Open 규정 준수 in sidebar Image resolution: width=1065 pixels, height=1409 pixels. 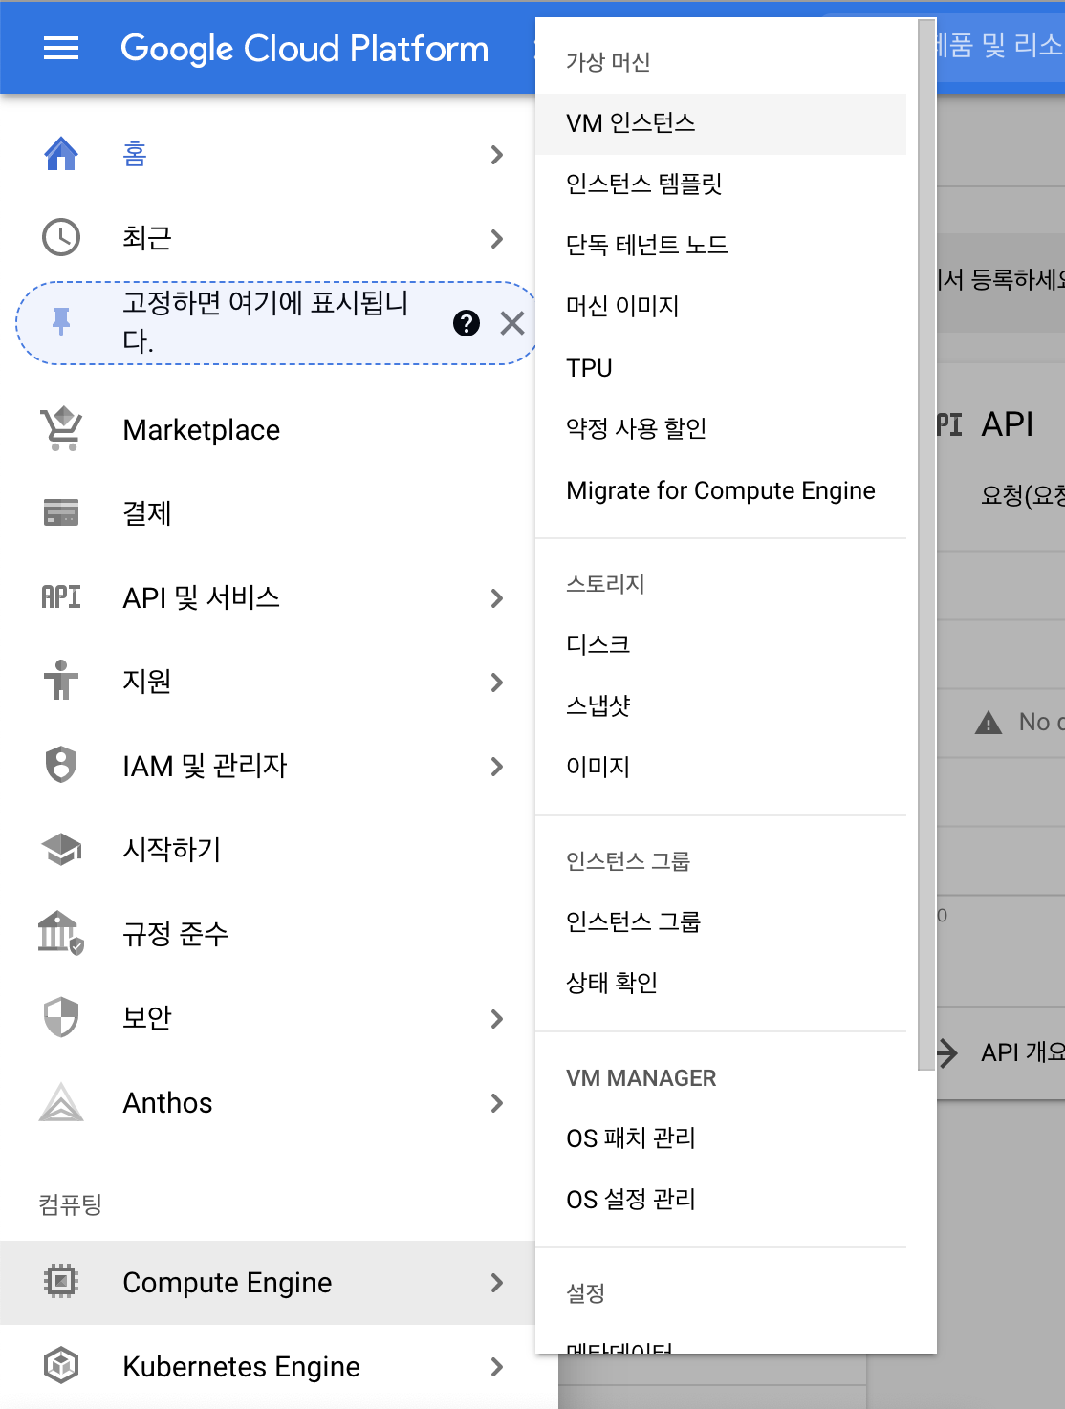(175, 933)
